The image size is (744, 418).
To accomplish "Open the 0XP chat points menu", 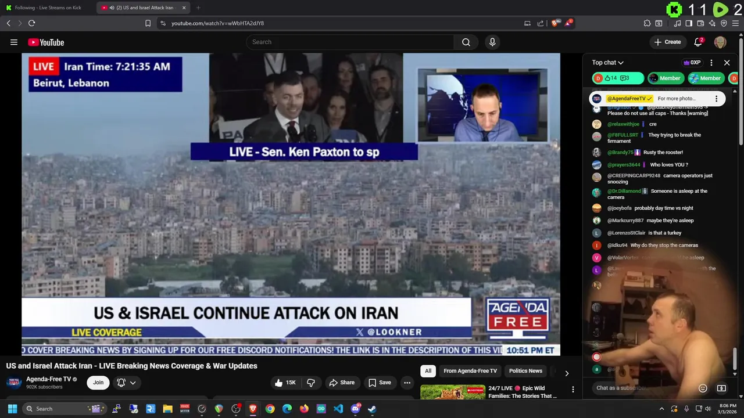I will pyautogui.click(x=692, y=63).
